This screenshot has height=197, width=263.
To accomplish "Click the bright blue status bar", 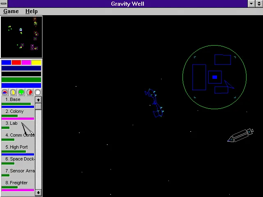I will (x=21, y=85).
